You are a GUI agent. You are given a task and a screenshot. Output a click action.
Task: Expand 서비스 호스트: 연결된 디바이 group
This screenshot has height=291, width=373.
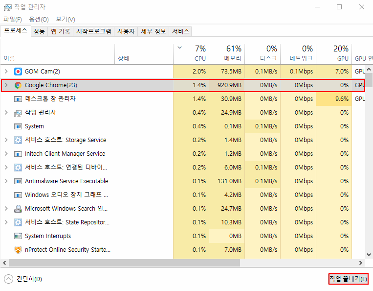click(6, 168)
